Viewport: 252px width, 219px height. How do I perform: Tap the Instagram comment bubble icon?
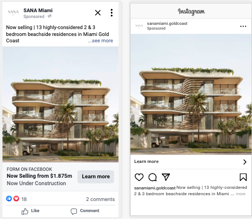click(x=152, y=177)
